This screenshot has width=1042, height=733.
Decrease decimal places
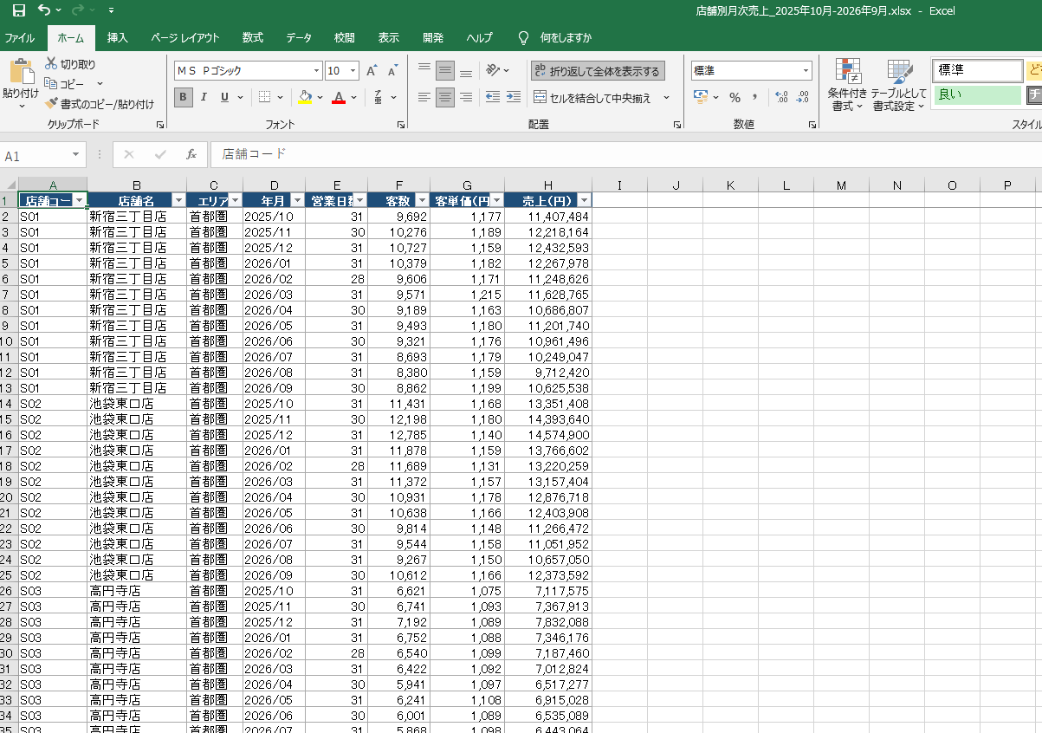(x=802, y=97)
